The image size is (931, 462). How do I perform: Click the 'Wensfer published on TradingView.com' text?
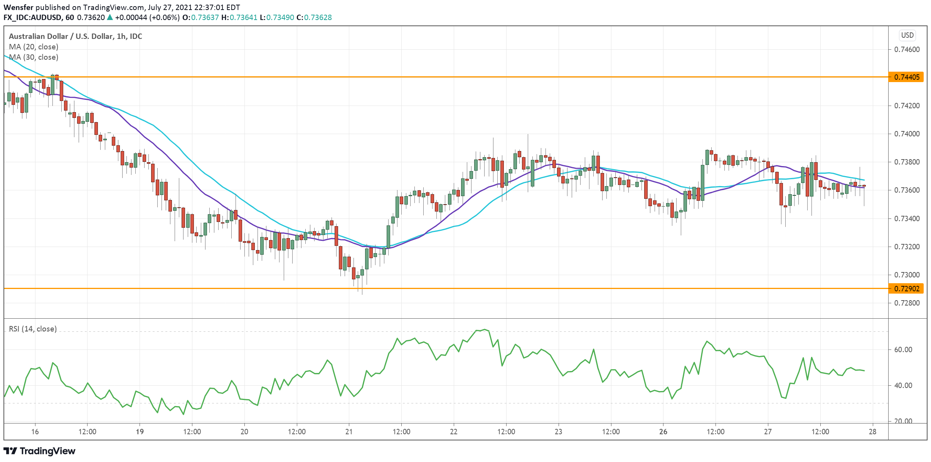pos(74,7)
